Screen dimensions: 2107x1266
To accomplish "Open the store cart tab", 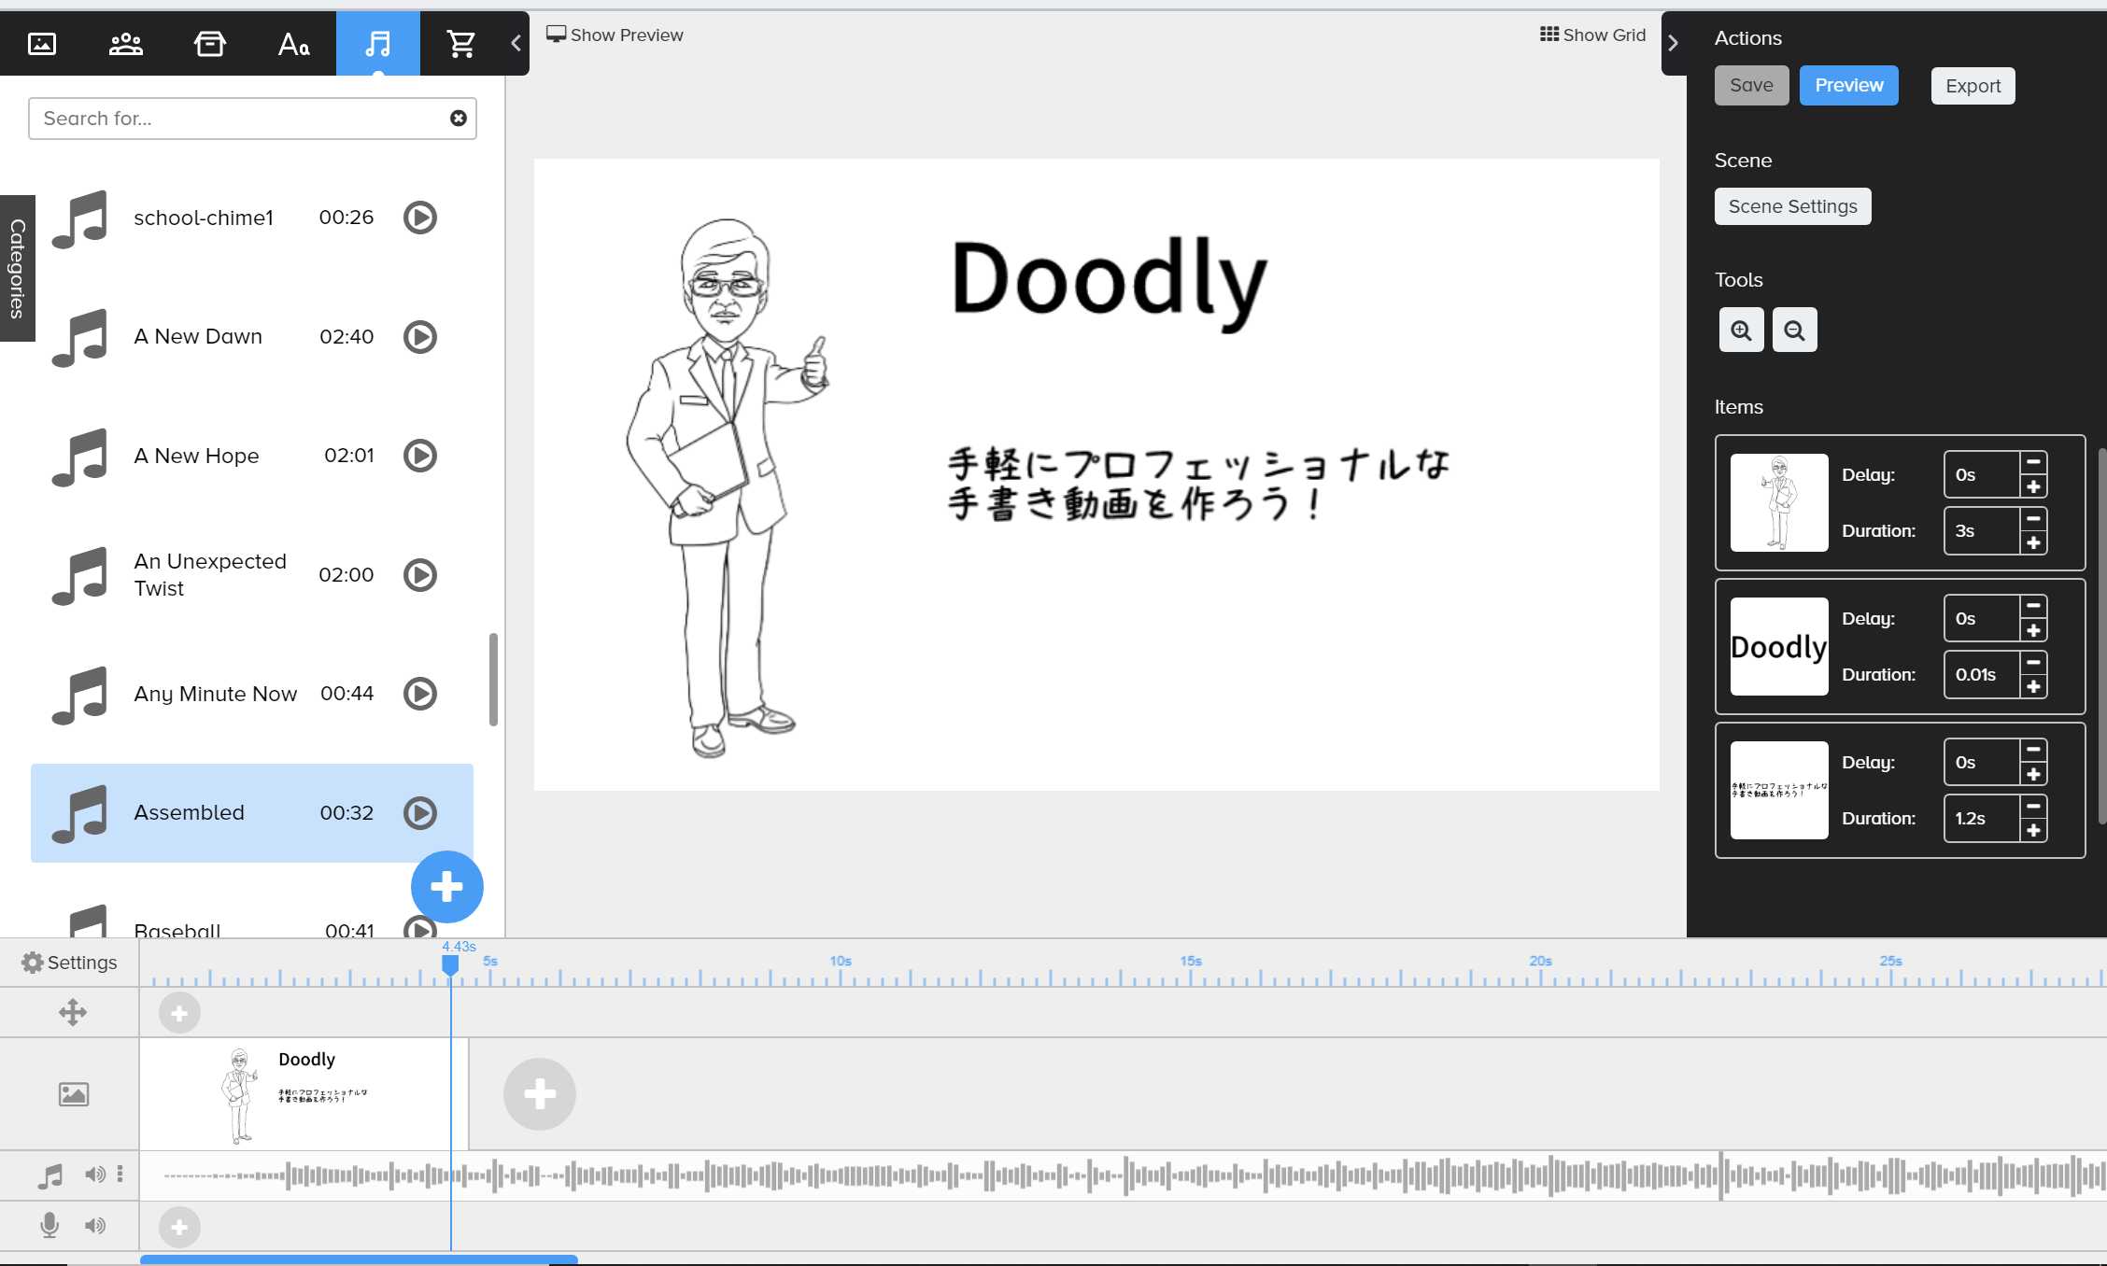I will click(460, 44).
